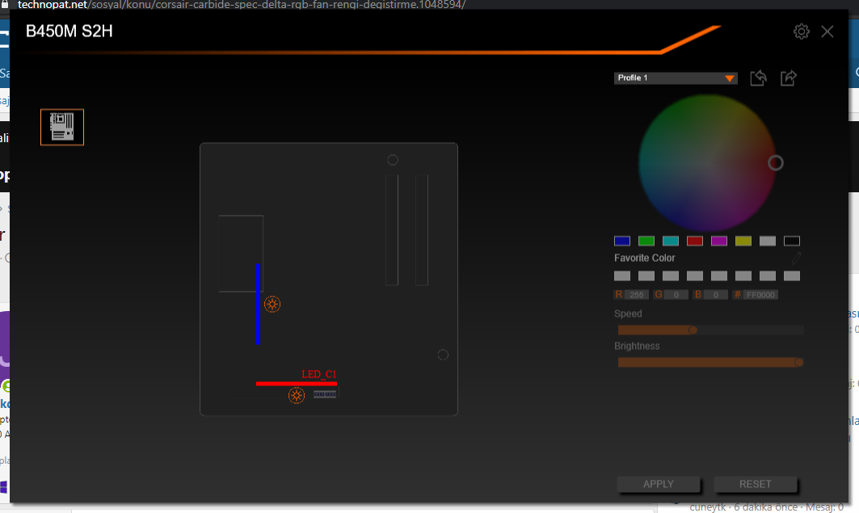The width and height of the screenshot is (859, 513).
Task: Close the B450M S2H window
Action: 827,32
